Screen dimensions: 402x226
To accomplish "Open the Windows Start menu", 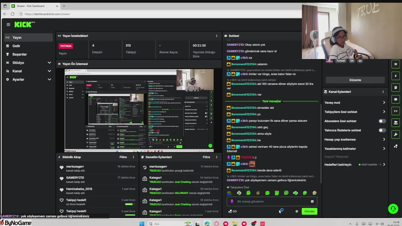I will (x=142, y=224).
